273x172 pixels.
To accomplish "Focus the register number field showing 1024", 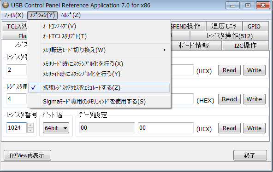I will click(17, 128).
